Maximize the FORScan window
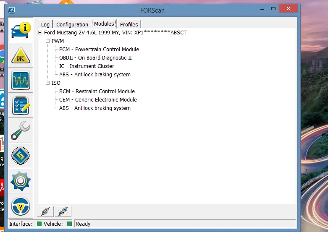 click(273, 8)
